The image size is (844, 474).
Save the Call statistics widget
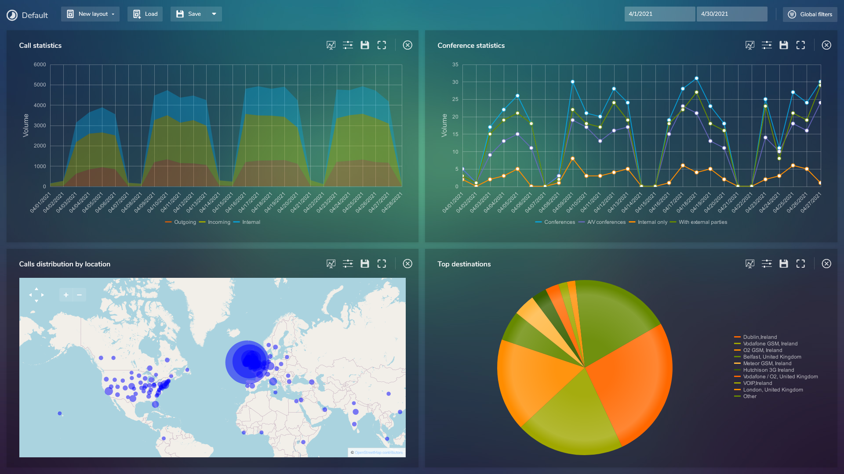pyautogui.click(x=365, y=45)
